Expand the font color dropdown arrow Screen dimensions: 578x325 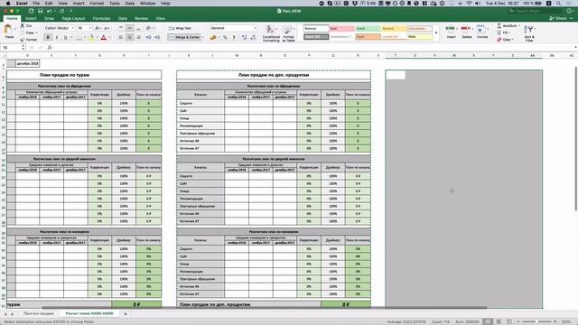[x=109, y=37]
